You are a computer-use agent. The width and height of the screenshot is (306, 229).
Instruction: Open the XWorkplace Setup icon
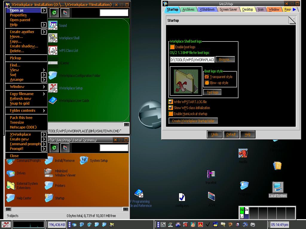pos(53,88)
